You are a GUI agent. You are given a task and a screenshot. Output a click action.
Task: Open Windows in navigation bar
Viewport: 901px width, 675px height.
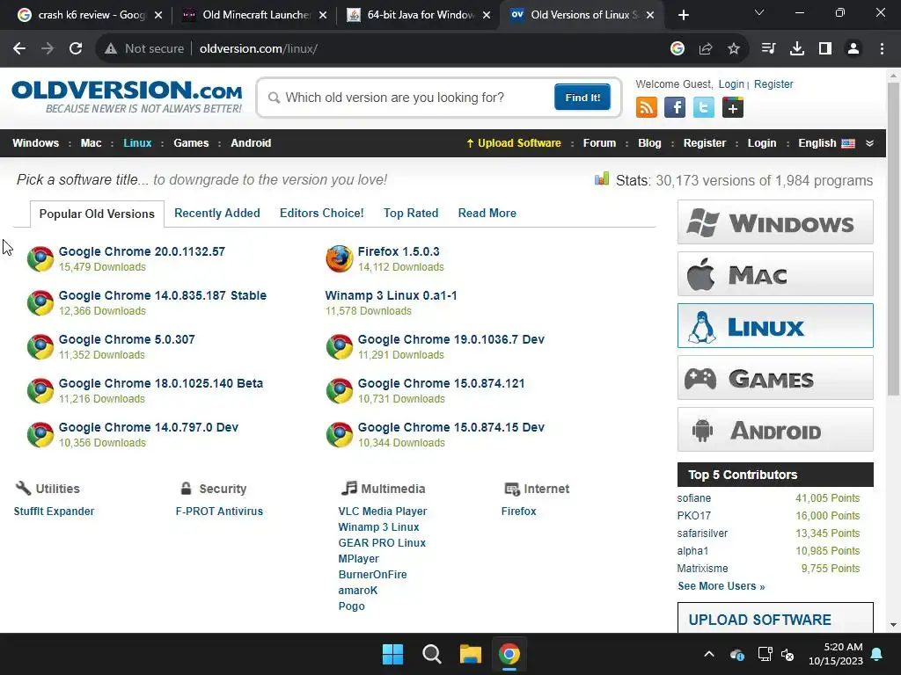(35, 143)
